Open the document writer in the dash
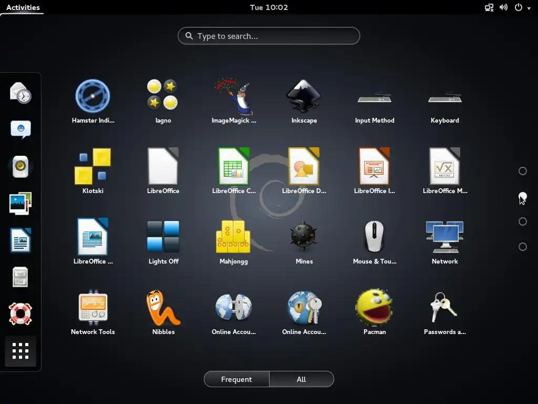 pos(20,240)
